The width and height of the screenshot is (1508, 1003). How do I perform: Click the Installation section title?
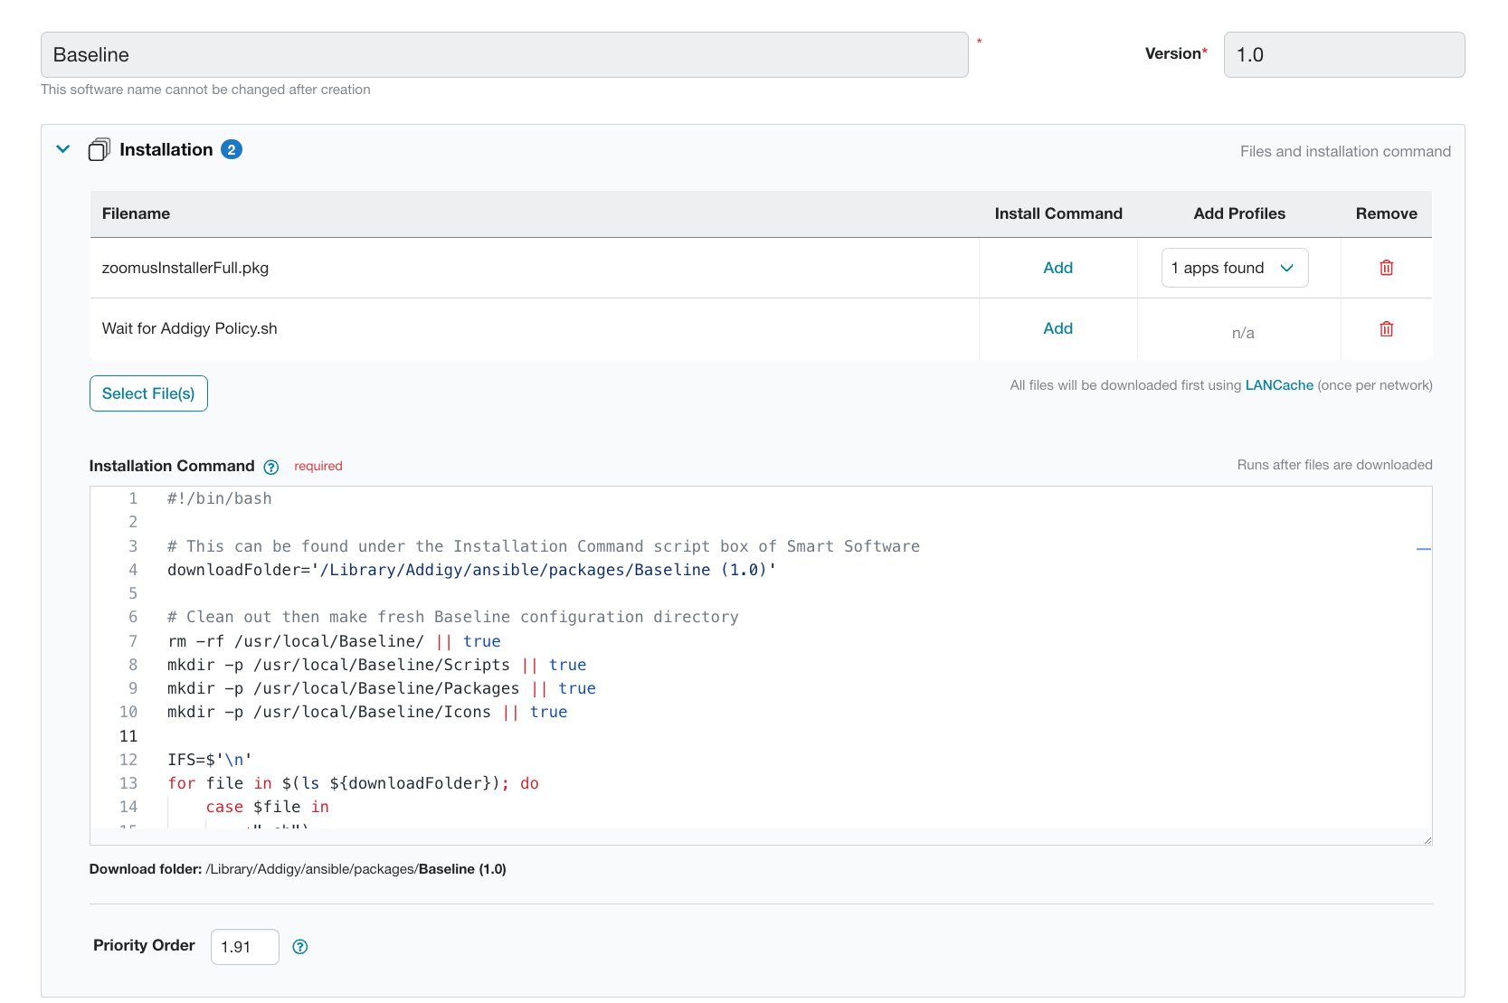(166, 149)
